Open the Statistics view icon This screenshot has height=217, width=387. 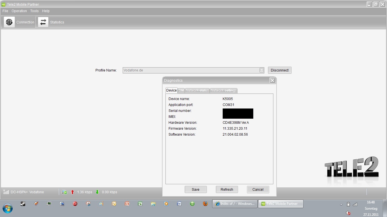coord(43,22)
